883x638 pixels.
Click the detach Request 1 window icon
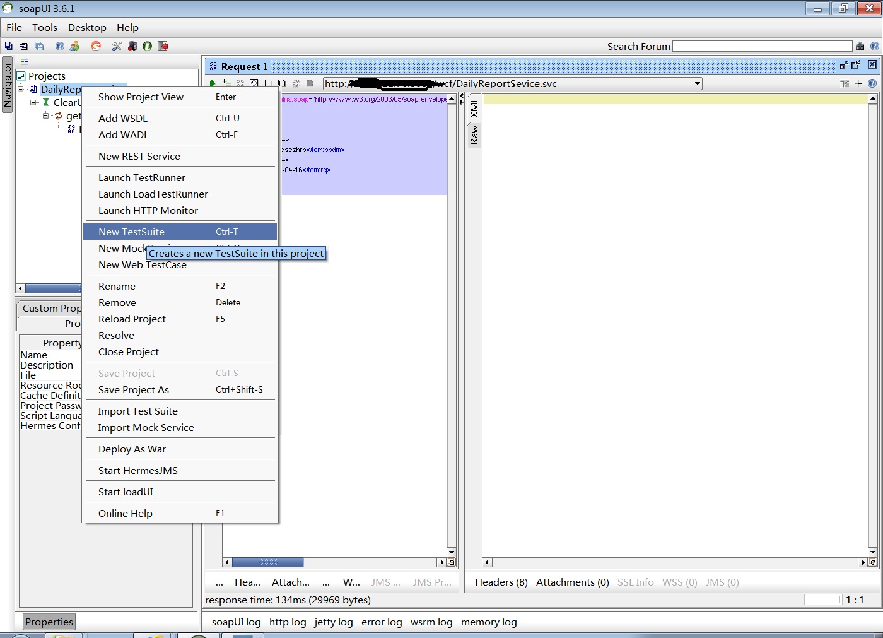pyautogui.click(x=844, y=65)
